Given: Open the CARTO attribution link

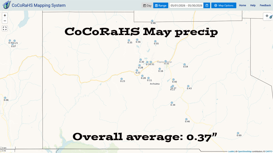Looking at the screenshot, I should 269,151.
